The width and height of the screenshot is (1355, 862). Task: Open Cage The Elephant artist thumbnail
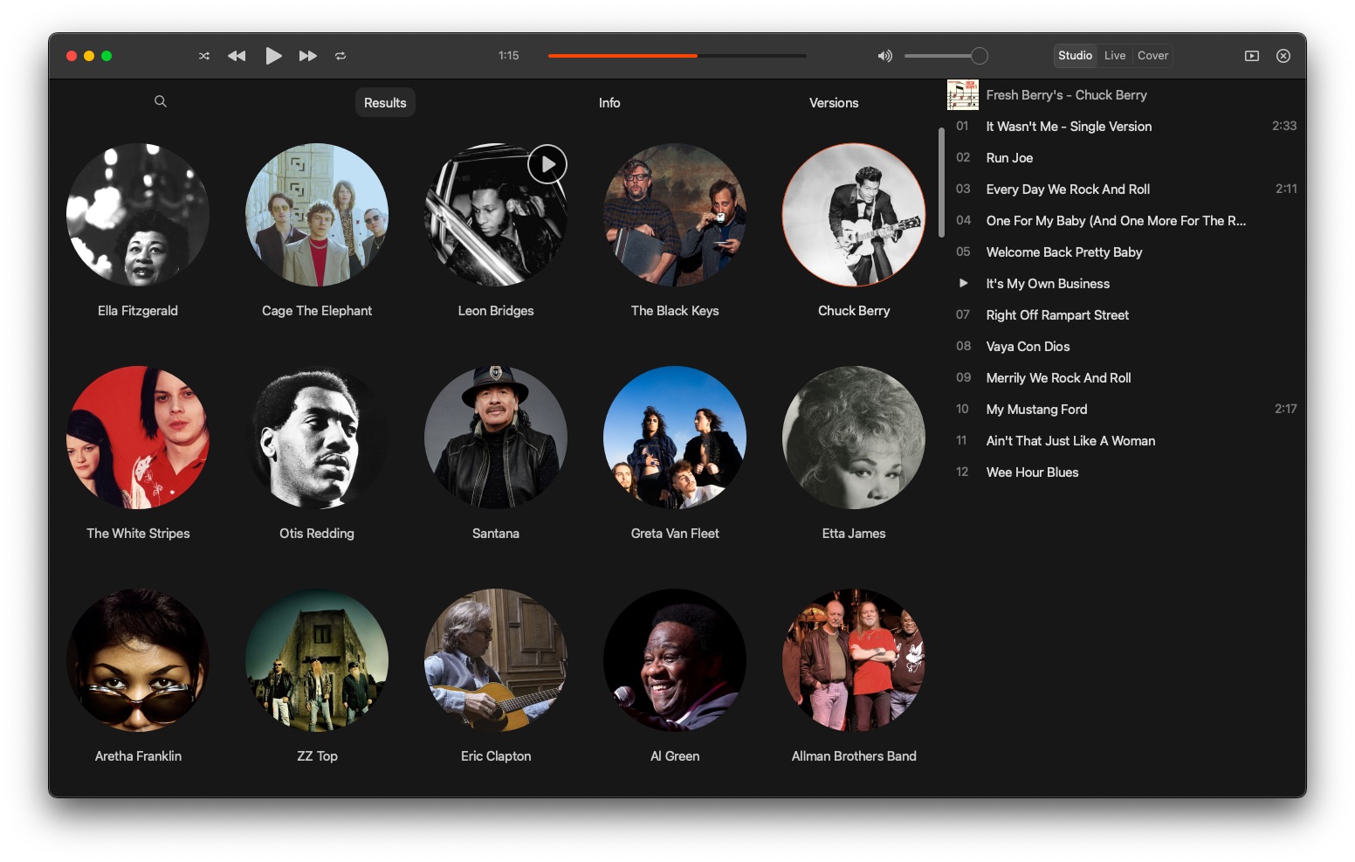pos(317,215)
